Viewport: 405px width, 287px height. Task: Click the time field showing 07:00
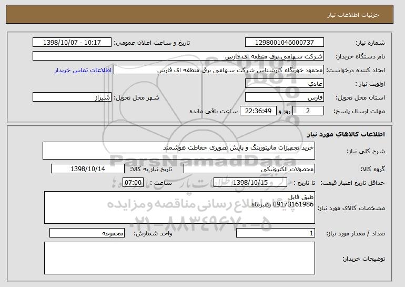(x=133, y=183)
